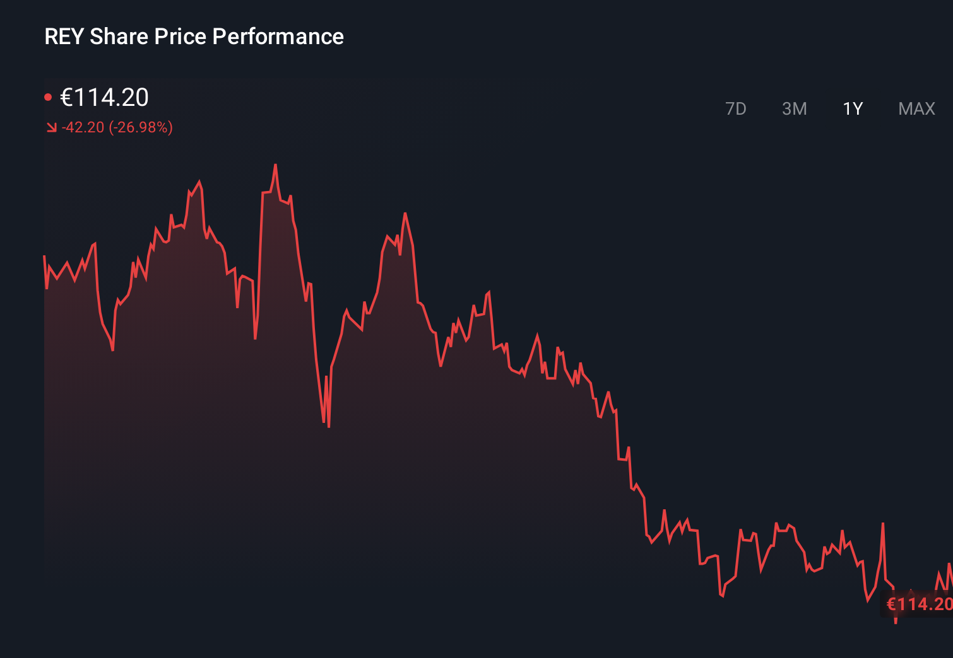Switch away from the active 1Y view
The image size is (953, 658).
coord(795,108)
